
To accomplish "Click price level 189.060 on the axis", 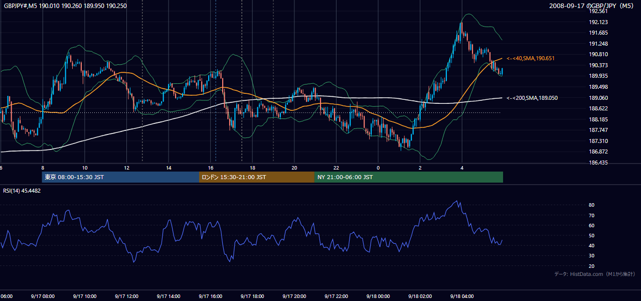I will (599, 98).
